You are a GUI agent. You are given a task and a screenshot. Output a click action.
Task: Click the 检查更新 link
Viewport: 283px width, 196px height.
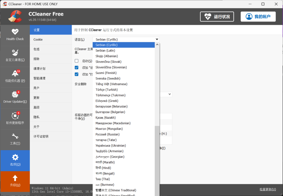(x=267, y=189)
